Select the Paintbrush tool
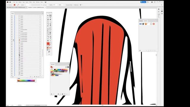Viewport: 190px width, 107px height. point(50,23)
